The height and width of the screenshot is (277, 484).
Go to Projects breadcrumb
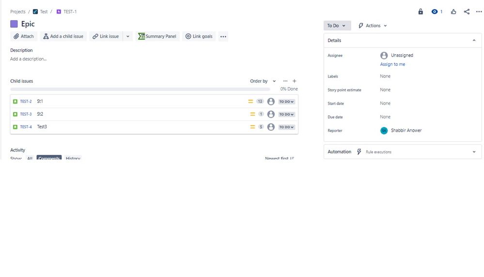pos(18,12)
